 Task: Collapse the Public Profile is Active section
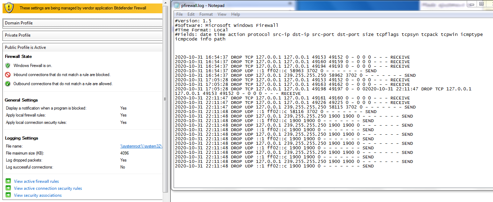(x=83, y=47)
